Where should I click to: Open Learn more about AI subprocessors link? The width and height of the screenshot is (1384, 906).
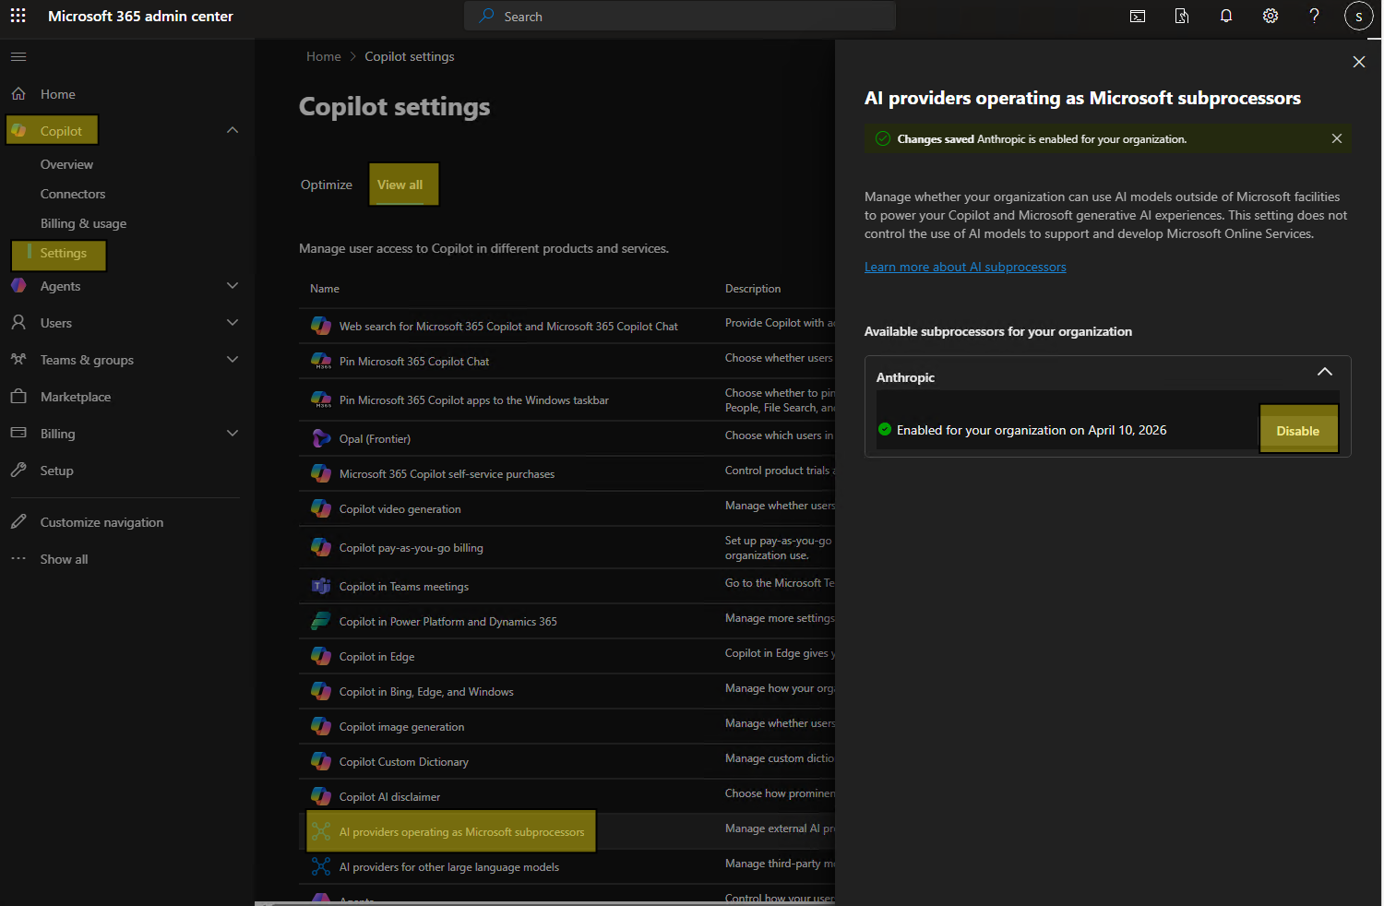965,268
